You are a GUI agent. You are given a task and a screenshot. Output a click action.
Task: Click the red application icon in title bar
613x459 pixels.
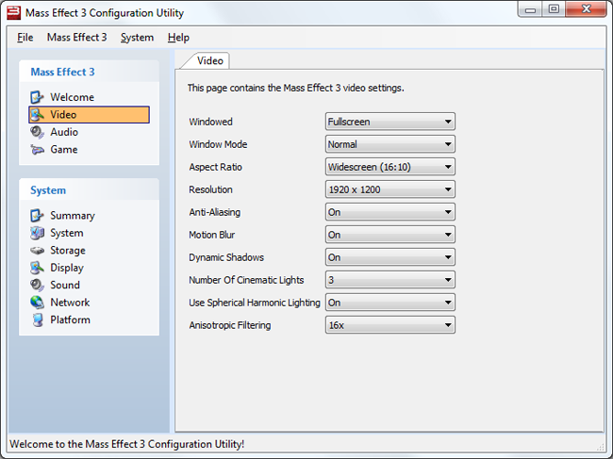(x=14, y=12)
